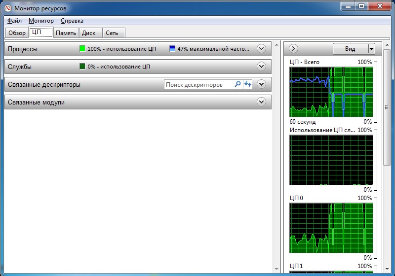The image size is (395, 276).
Task: Click the Вид button
Action: [x=350, y=49]
